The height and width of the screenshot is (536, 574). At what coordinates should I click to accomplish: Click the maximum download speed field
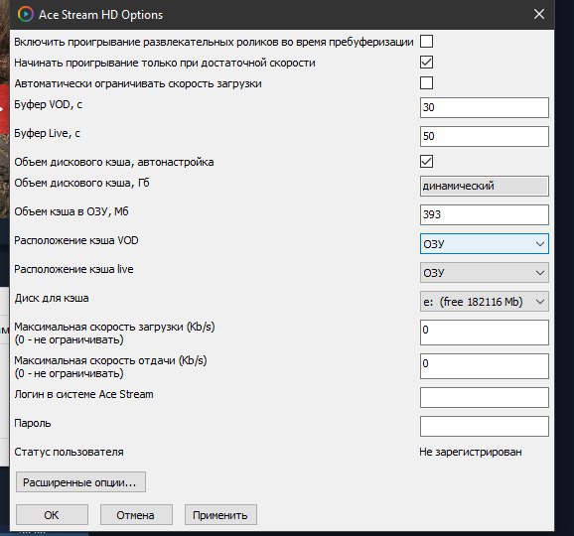[x=485, y=333]
